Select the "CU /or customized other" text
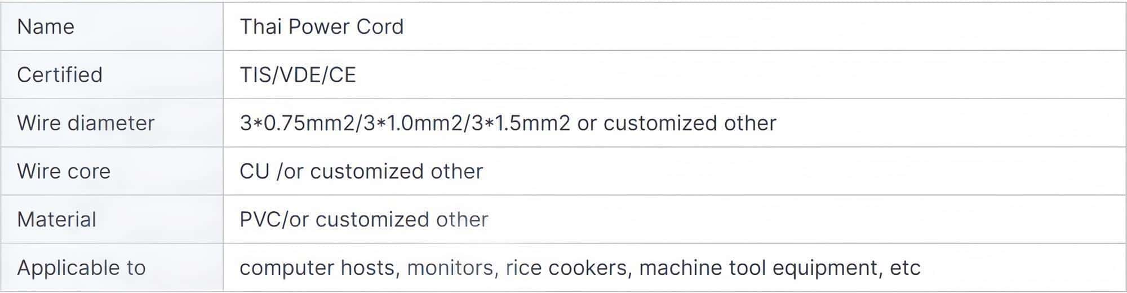This screenshot has width=1127, height=293. pos(361,171)
